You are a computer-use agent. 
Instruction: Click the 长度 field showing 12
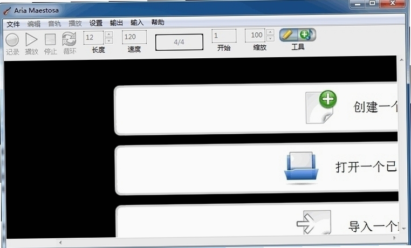(x=93, y=37)
